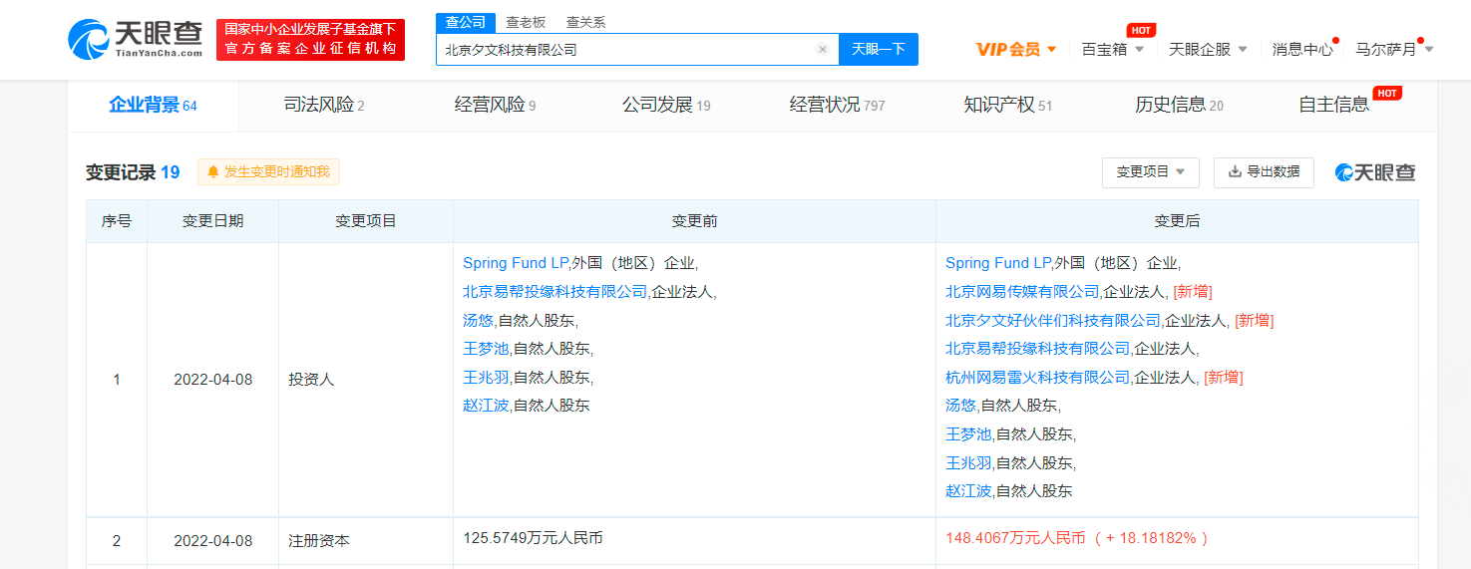Switch to the 历史信息 tab
Image resolution: width=1471 pixels, height=569 pixels.
[x=1179, y=105]
